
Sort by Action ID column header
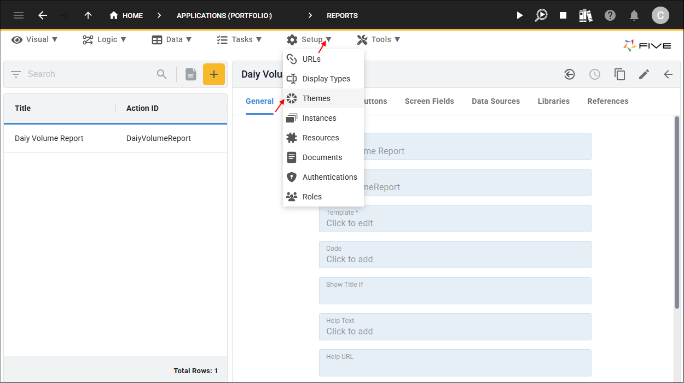point(142,108)
